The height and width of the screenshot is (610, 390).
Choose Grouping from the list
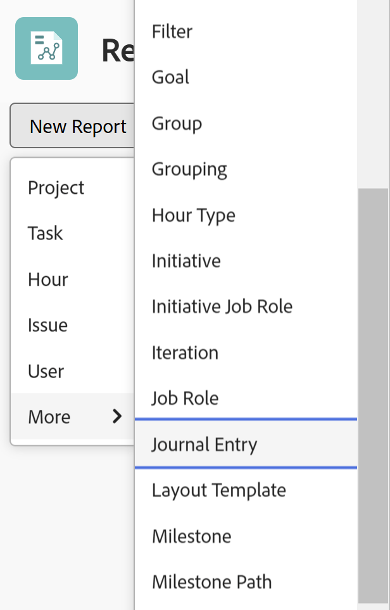click(x=189, y=169)
